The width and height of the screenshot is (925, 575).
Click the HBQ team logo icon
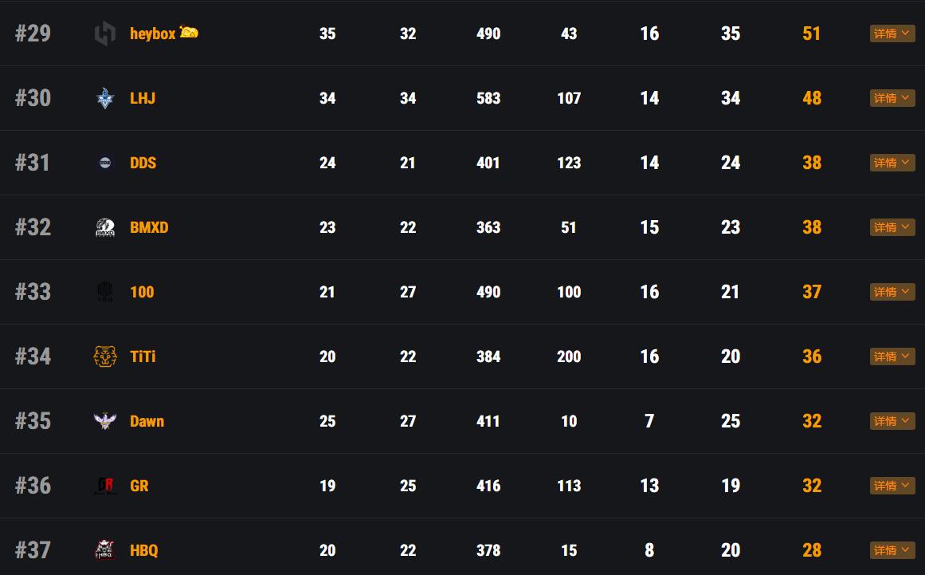[x=105, y=550]
